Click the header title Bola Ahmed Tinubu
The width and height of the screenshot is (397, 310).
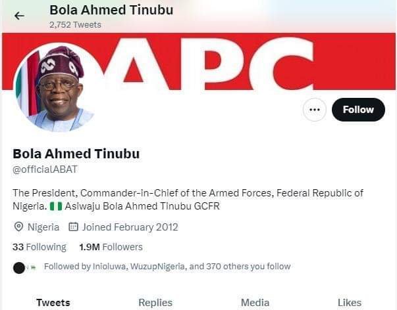click(111, 10)
